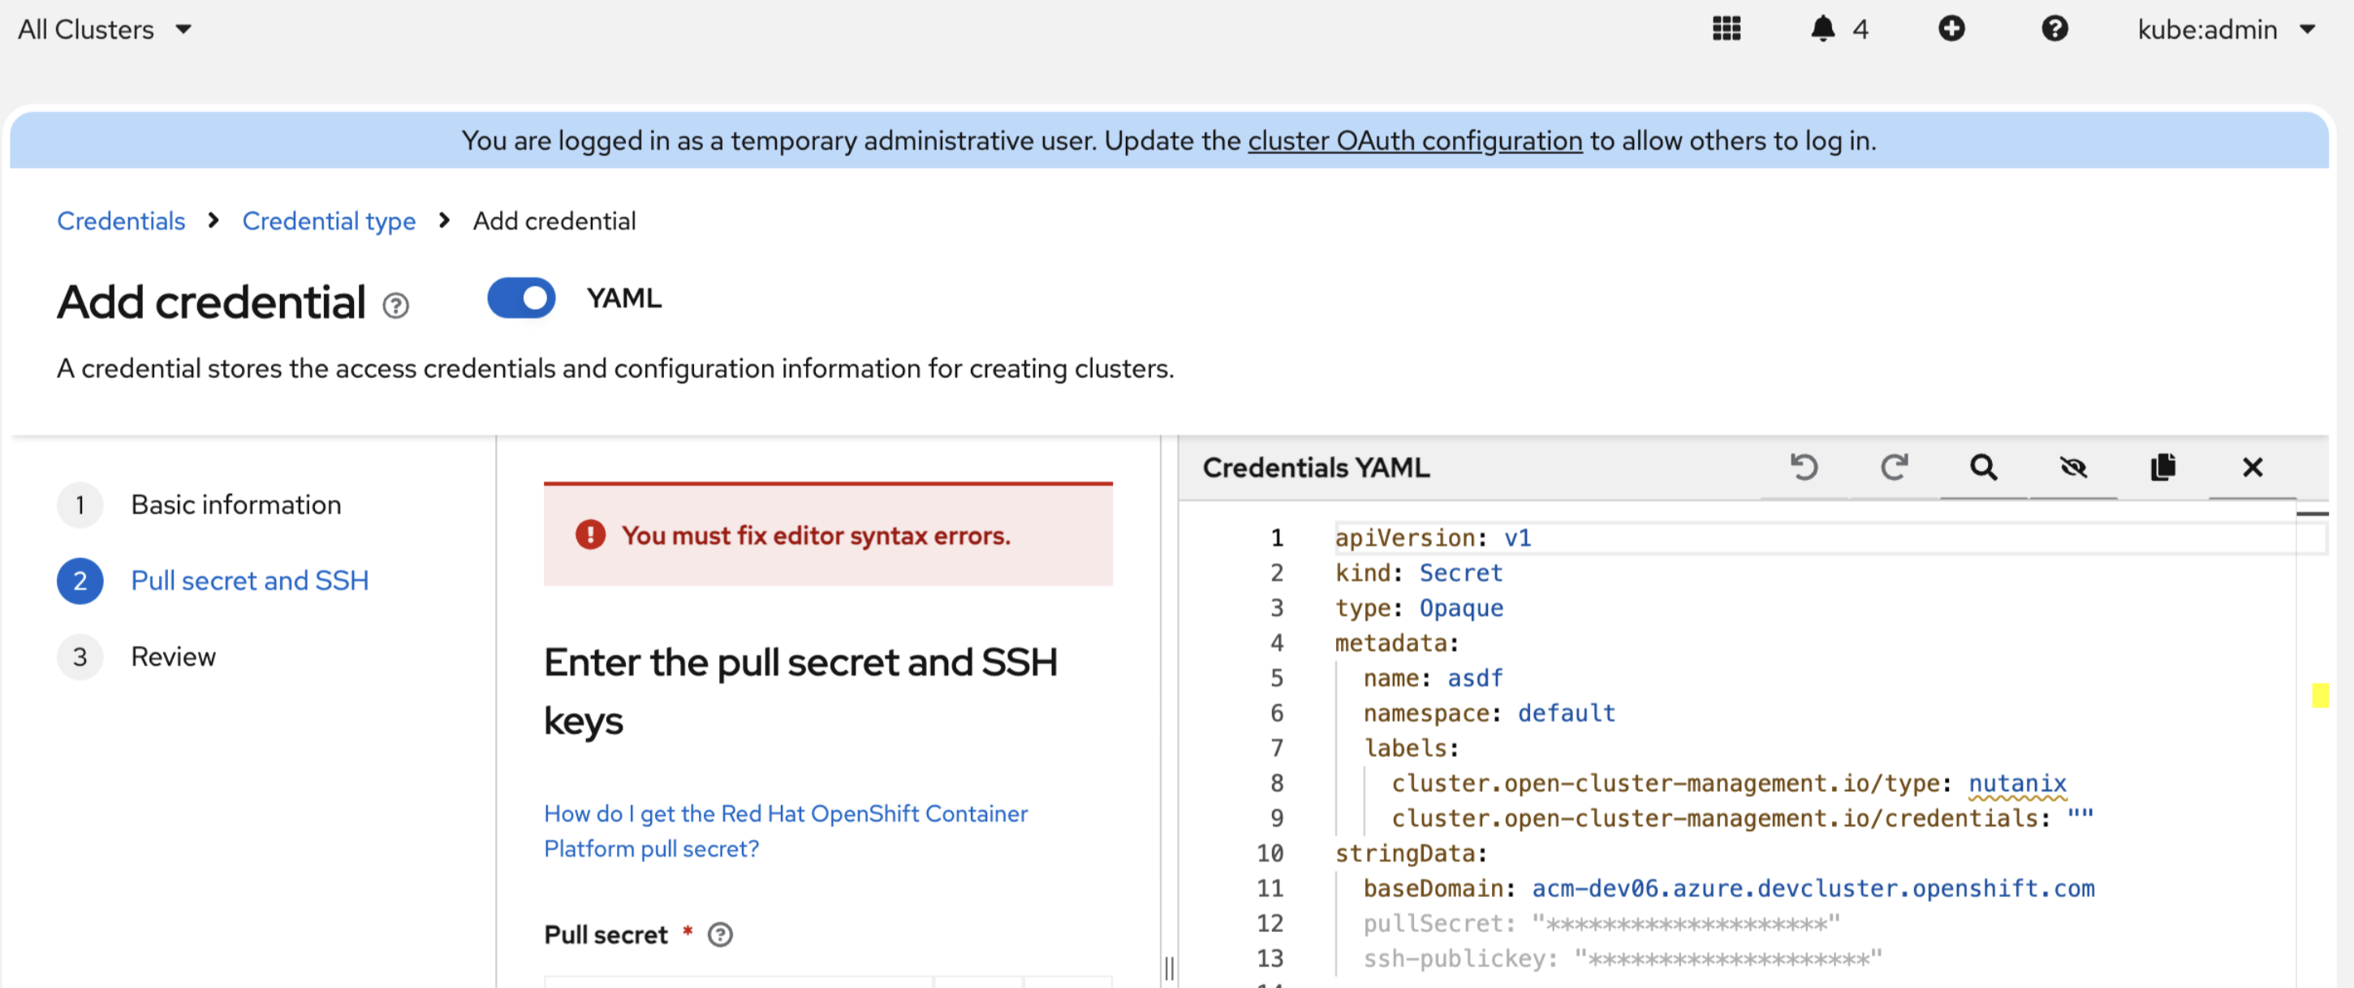Undo the last YAML editor change
Screen dimensions: 2354x988
pyautogui.click(x=1803, y=467)
